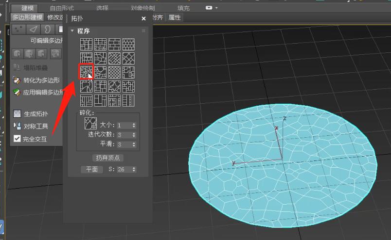Collapse the 程序 rollout section
391x240 pixels.
pos(72,31)
